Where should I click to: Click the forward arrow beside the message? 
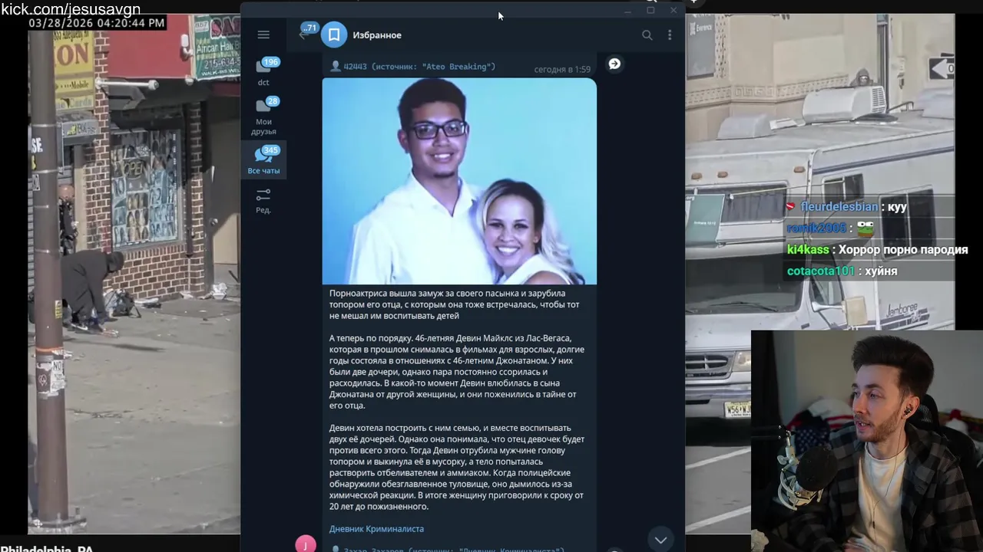coord(614,64)
